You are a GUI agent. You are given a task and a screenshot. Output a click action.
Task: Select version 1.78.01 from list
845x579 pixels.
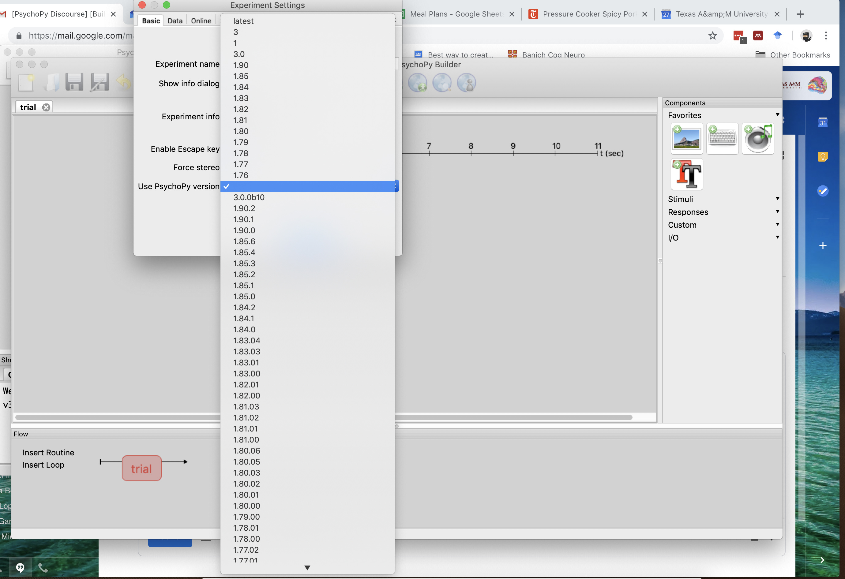tap(308, 528)
